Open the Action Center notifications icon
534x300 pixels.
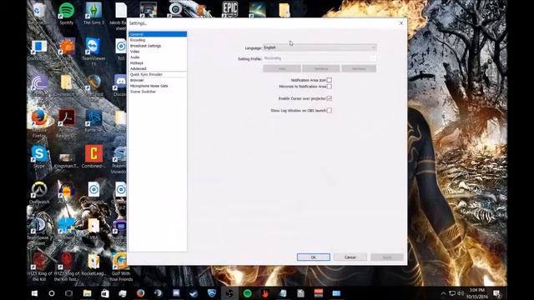click(x=497, y=293)
